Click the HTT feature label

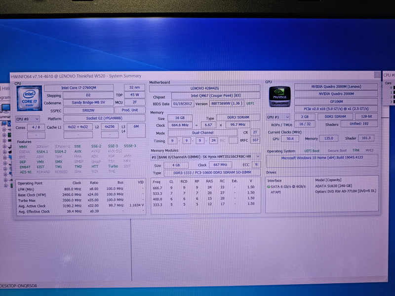[95, 166]
